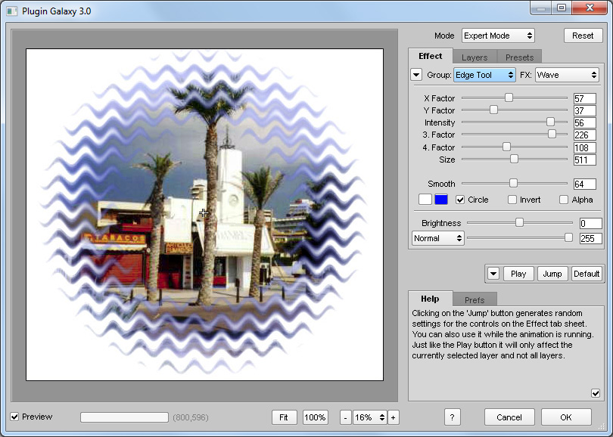Screen dimensions: 613x437
Task: Open arrow menu left of Group
Action: coord(416,75)
